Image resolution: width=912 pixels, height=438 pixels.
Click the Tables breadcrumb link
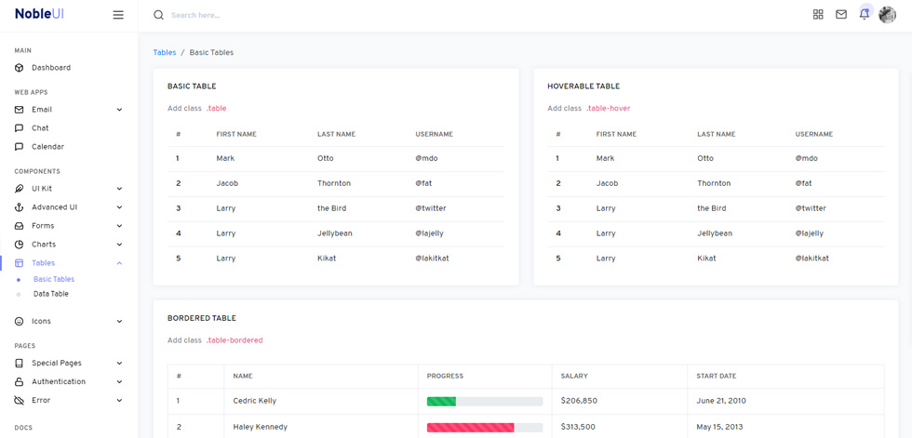(x=165, y=52)
